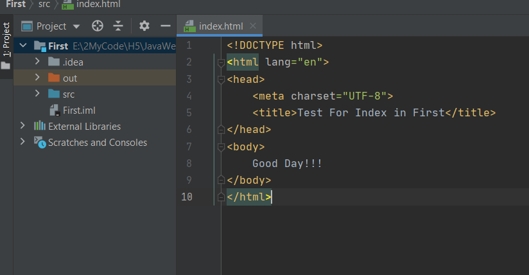Select the First.iml file
The width and height of the screenshot is (529, 275).
point(79,111)
